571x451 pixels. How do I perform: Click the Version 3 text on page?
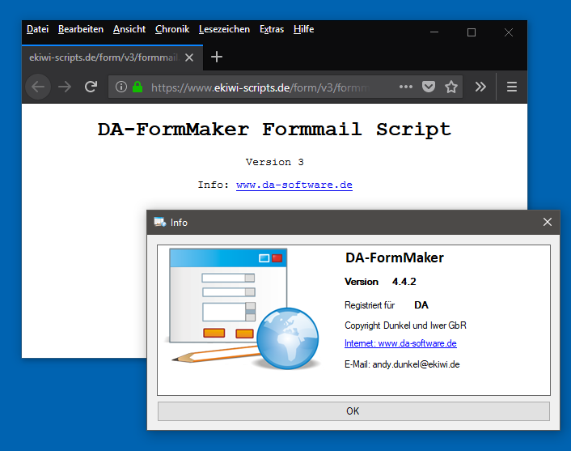click(274, 162)
